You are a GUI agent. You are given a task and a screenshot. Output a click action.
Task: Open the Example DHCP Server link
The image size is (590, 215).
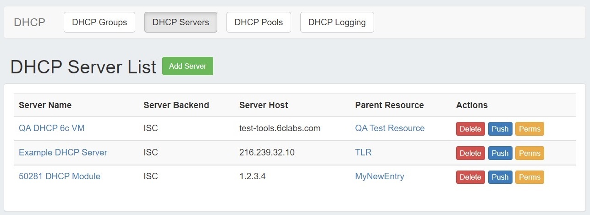click(63, 153)
